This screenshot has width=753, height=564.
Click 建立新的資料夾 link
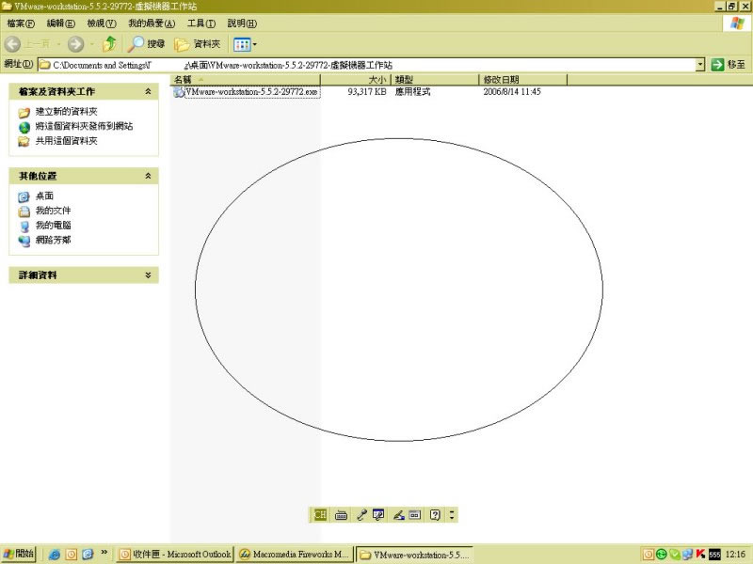[66, 112]
